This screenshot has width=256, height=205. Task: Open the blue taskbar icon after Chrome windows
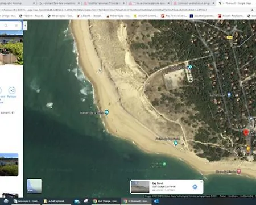pyautogui.click(x=156, y=201)
